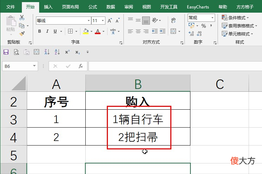Toggle Wrap Text icon
The width and height of the screenshot is (262, 174).
click(x=173, y=20)
